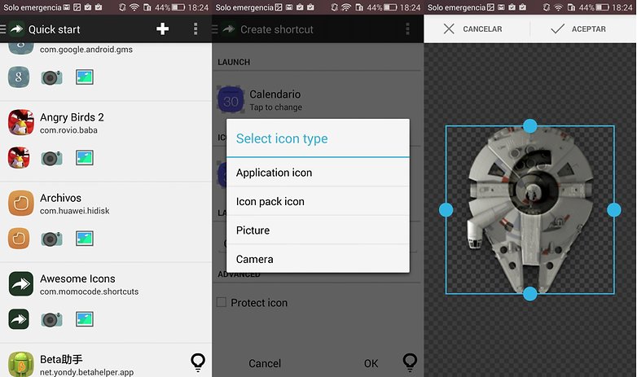Image resolution: width=637 pixels, height=377 pixels.
Task: Open the Quick start navigation drawer icon
Action: click(2, 28)
